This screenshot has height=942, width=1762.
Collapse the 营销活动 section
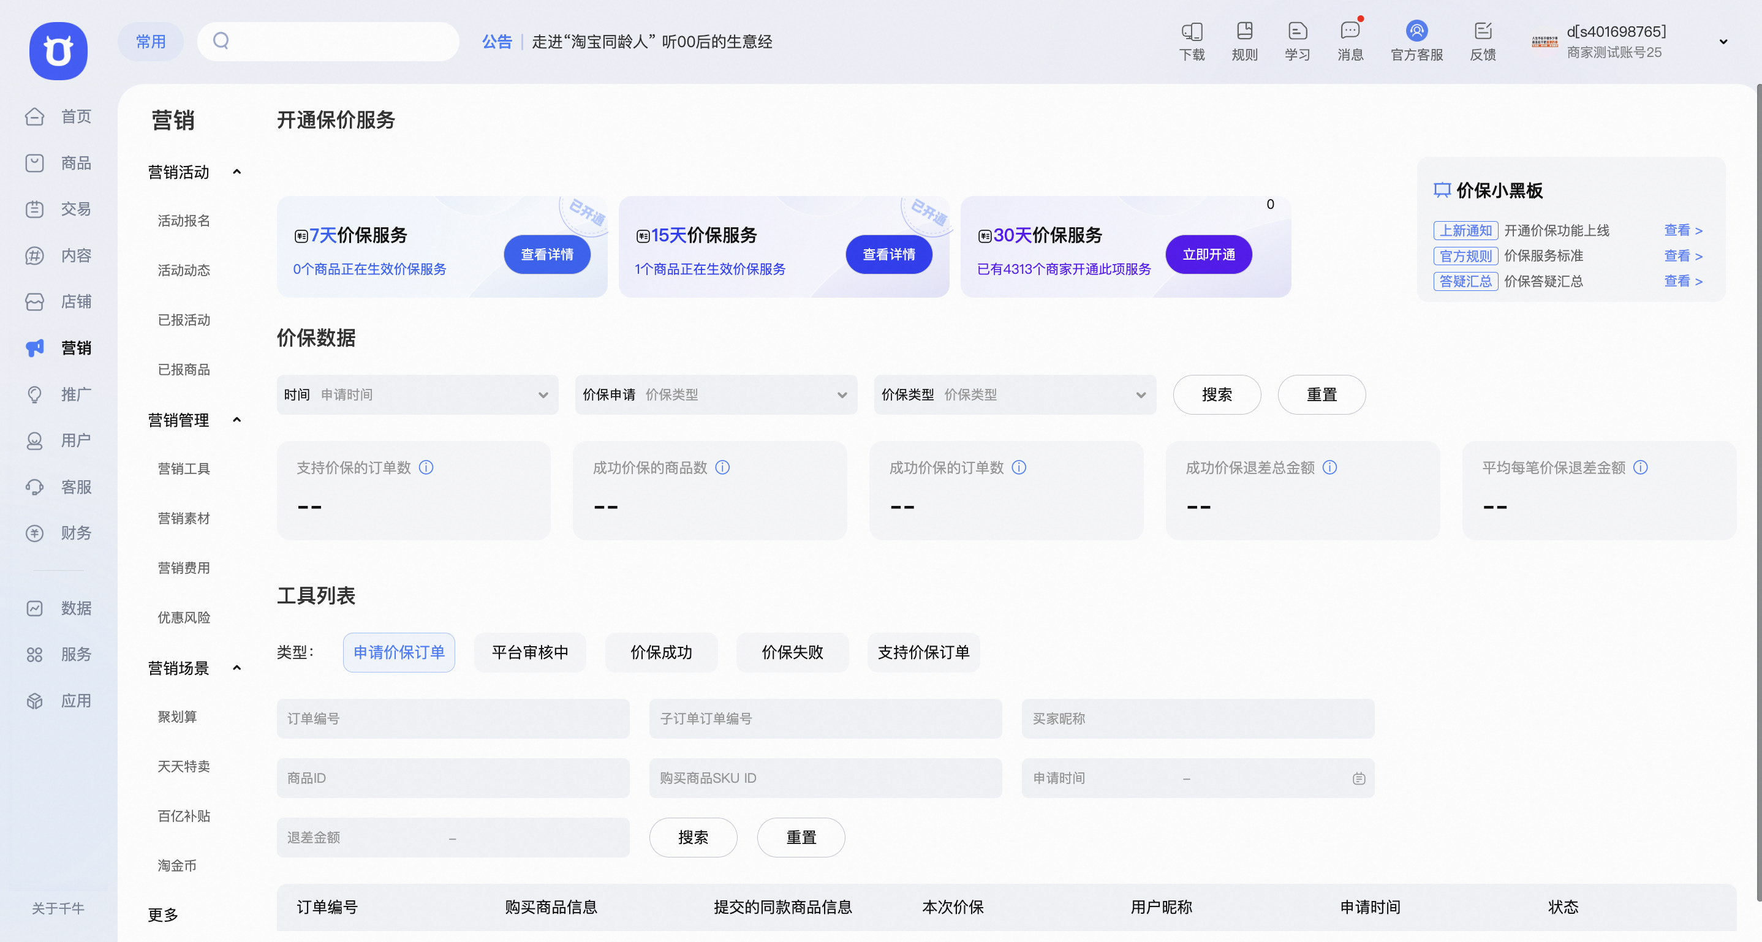[236, 172]
